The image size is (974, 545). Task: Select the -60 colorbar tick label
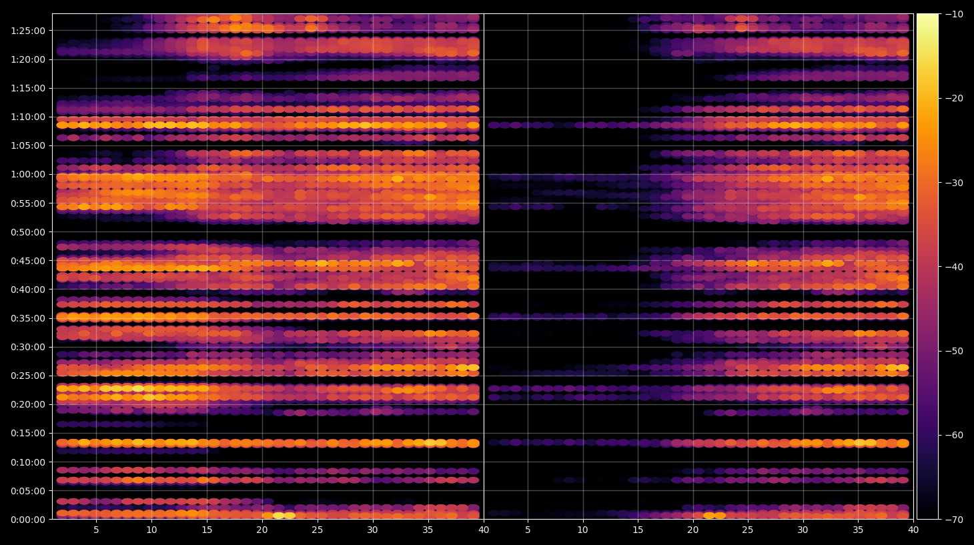pos(954,435)
